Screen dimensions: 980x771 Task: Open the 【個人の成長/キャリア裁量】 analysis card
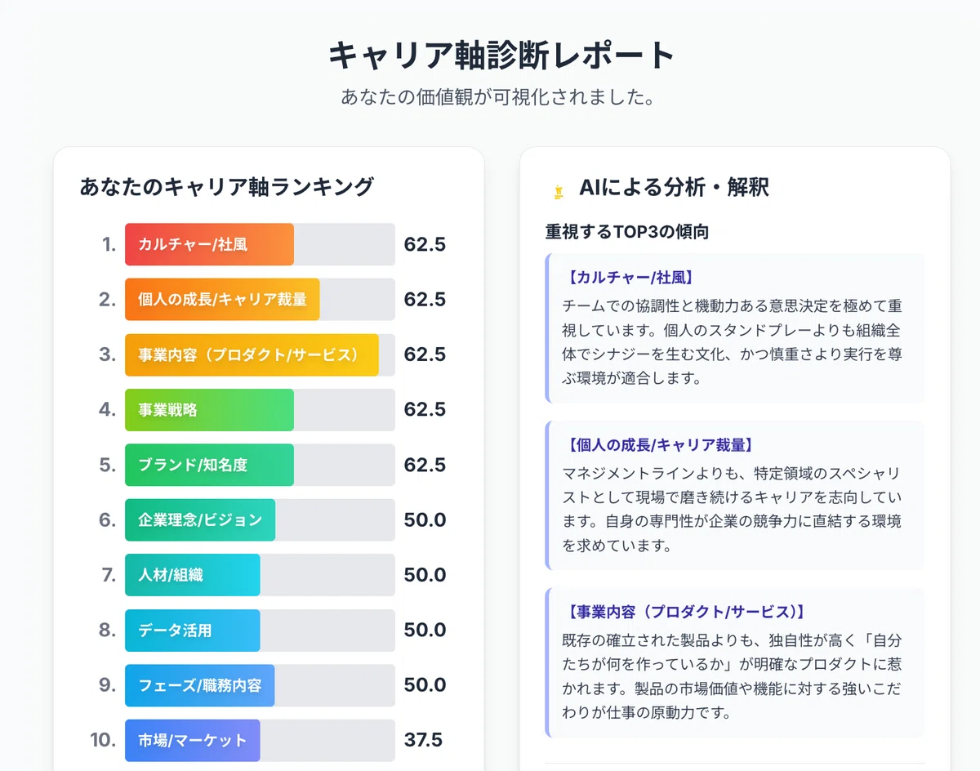(x=735, y=495)
